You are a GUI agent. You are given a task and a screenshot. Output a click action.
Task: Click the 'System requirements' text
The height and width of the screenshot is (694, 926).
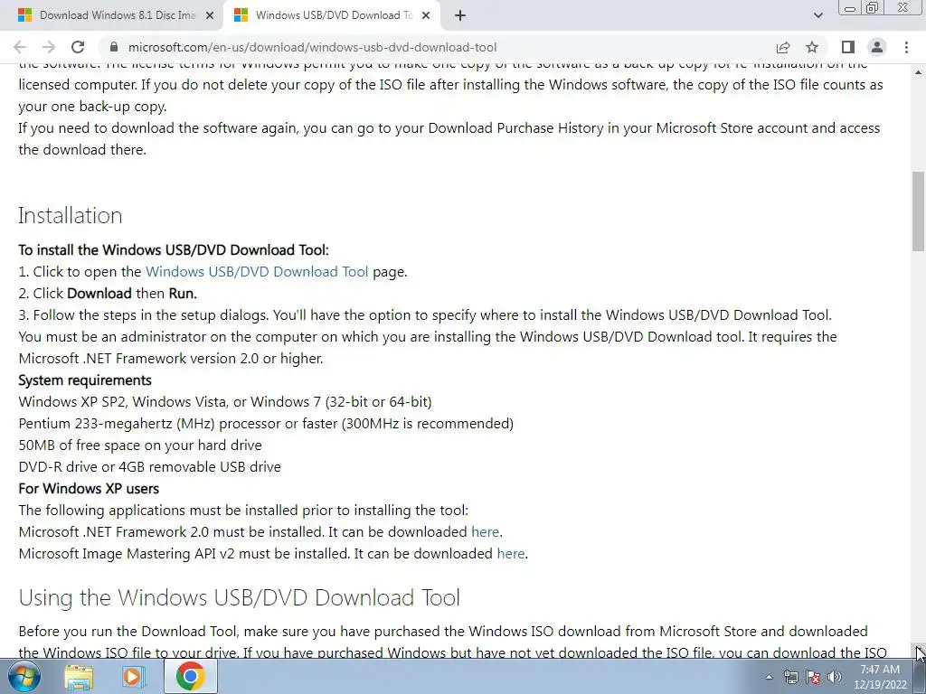[85, 380]
